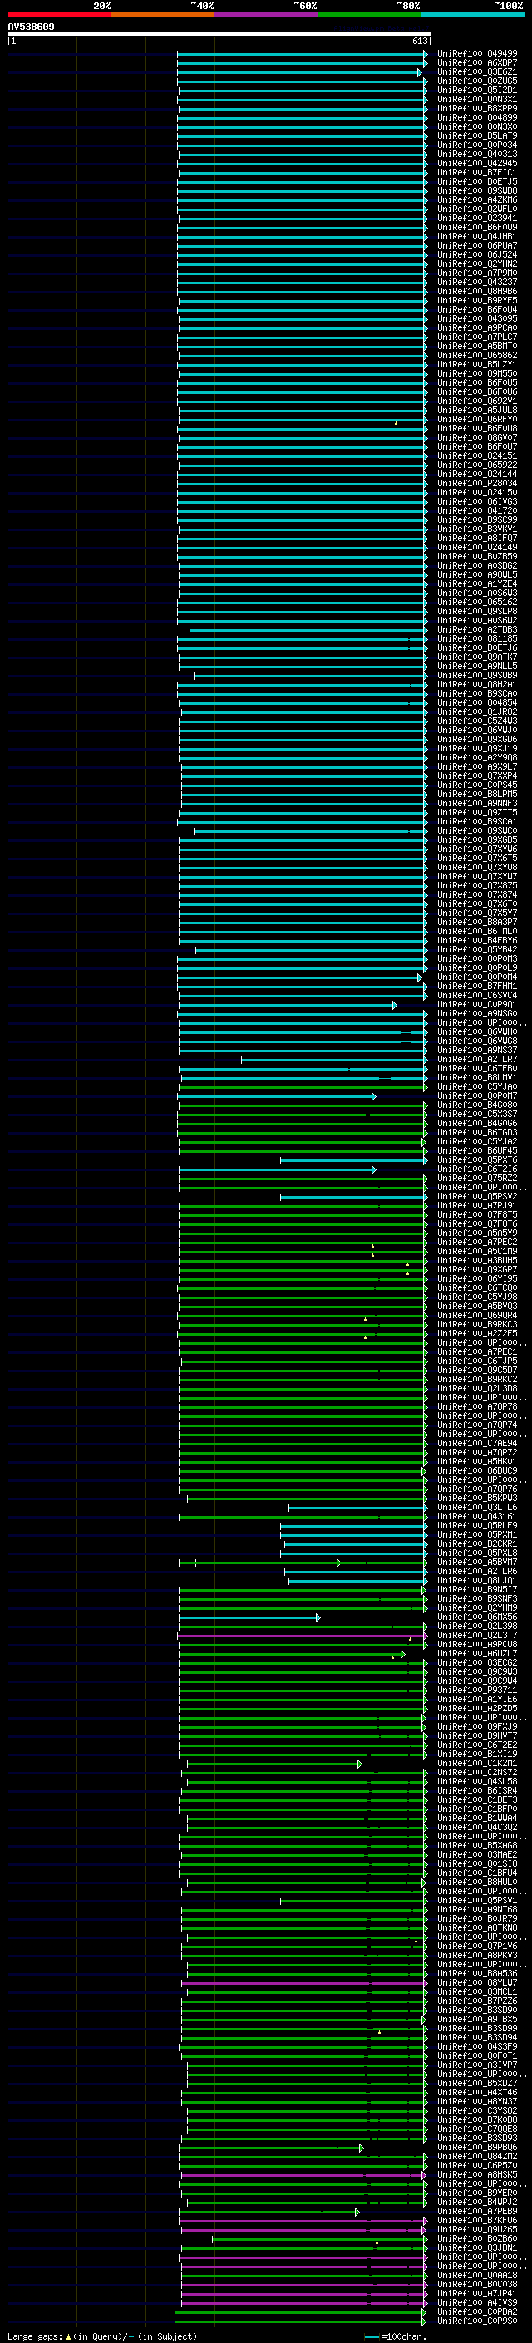Image resolution: width=532 pixels, height=2343 pixels.
Task: Click the UniRef100_B8LMV1 label
Action: (477, 1077)
